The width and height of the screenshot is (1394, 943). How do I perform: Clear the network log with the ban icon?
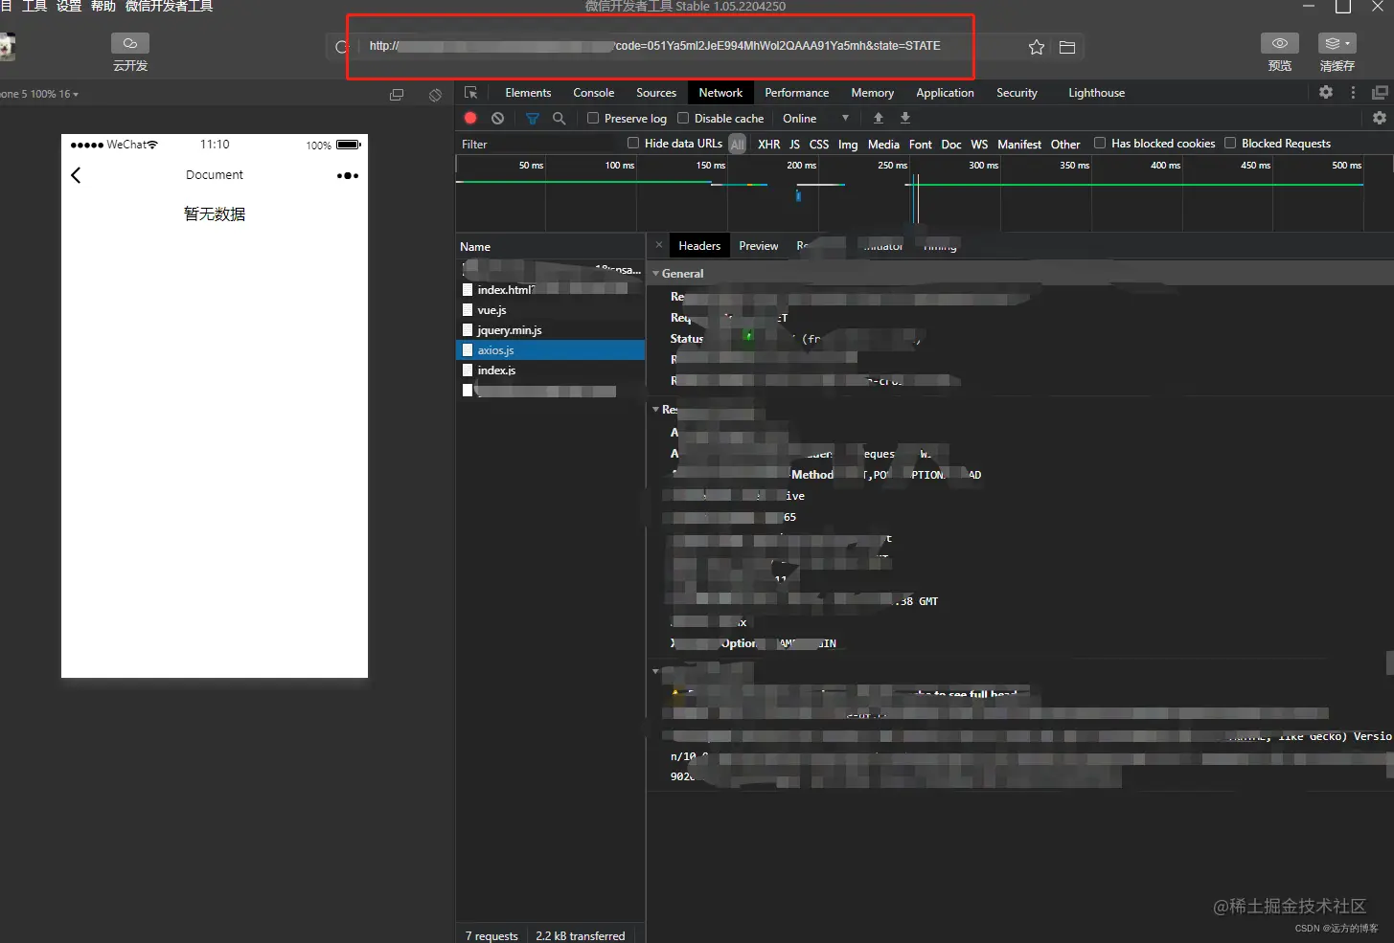tap(497, 118)
